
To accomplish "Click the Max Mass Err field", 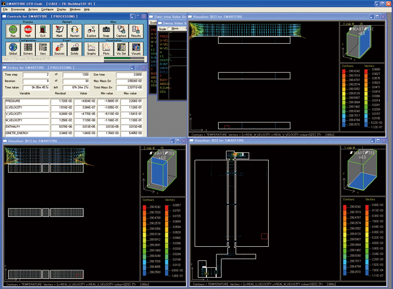I will (x=129, y=81).
